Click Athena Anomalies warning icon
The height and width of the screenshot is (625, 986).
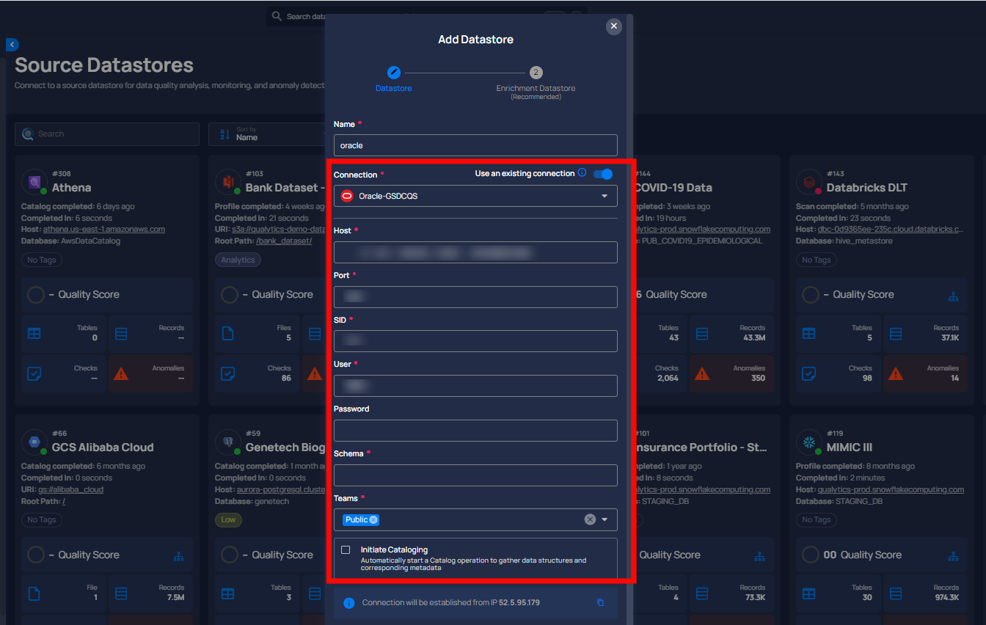[x=122, y=373]
